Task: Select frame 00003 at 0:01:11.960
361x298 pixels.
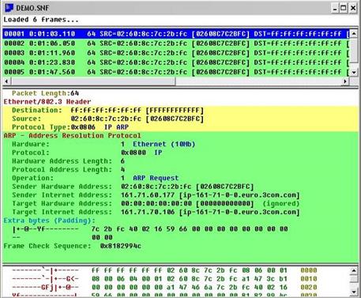Action: (176, 53)
